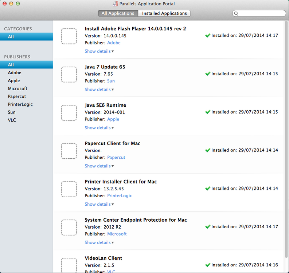The image size is (289, 273).
Task: Select All under Categories in sidebar
Action: [26, 37]
